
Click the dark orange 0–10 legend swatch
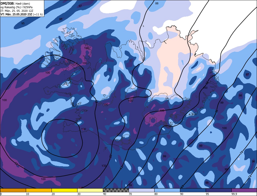(13, 190)
